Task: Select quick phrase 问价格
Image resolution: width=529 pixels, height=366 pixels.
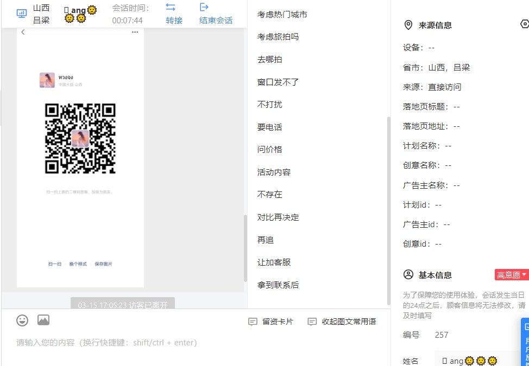Action: [x=269, y=149]
